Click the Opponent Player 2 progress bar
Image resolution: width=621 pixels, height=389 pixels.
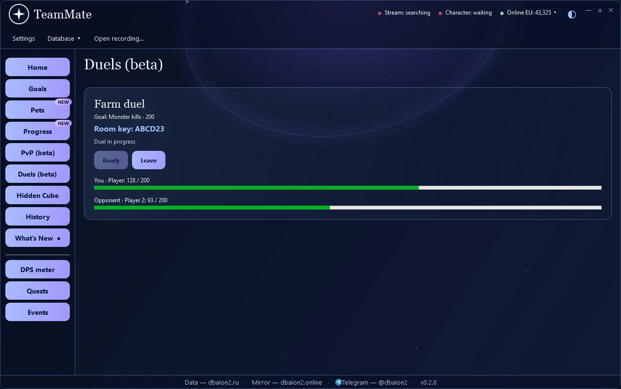[348, 208]
